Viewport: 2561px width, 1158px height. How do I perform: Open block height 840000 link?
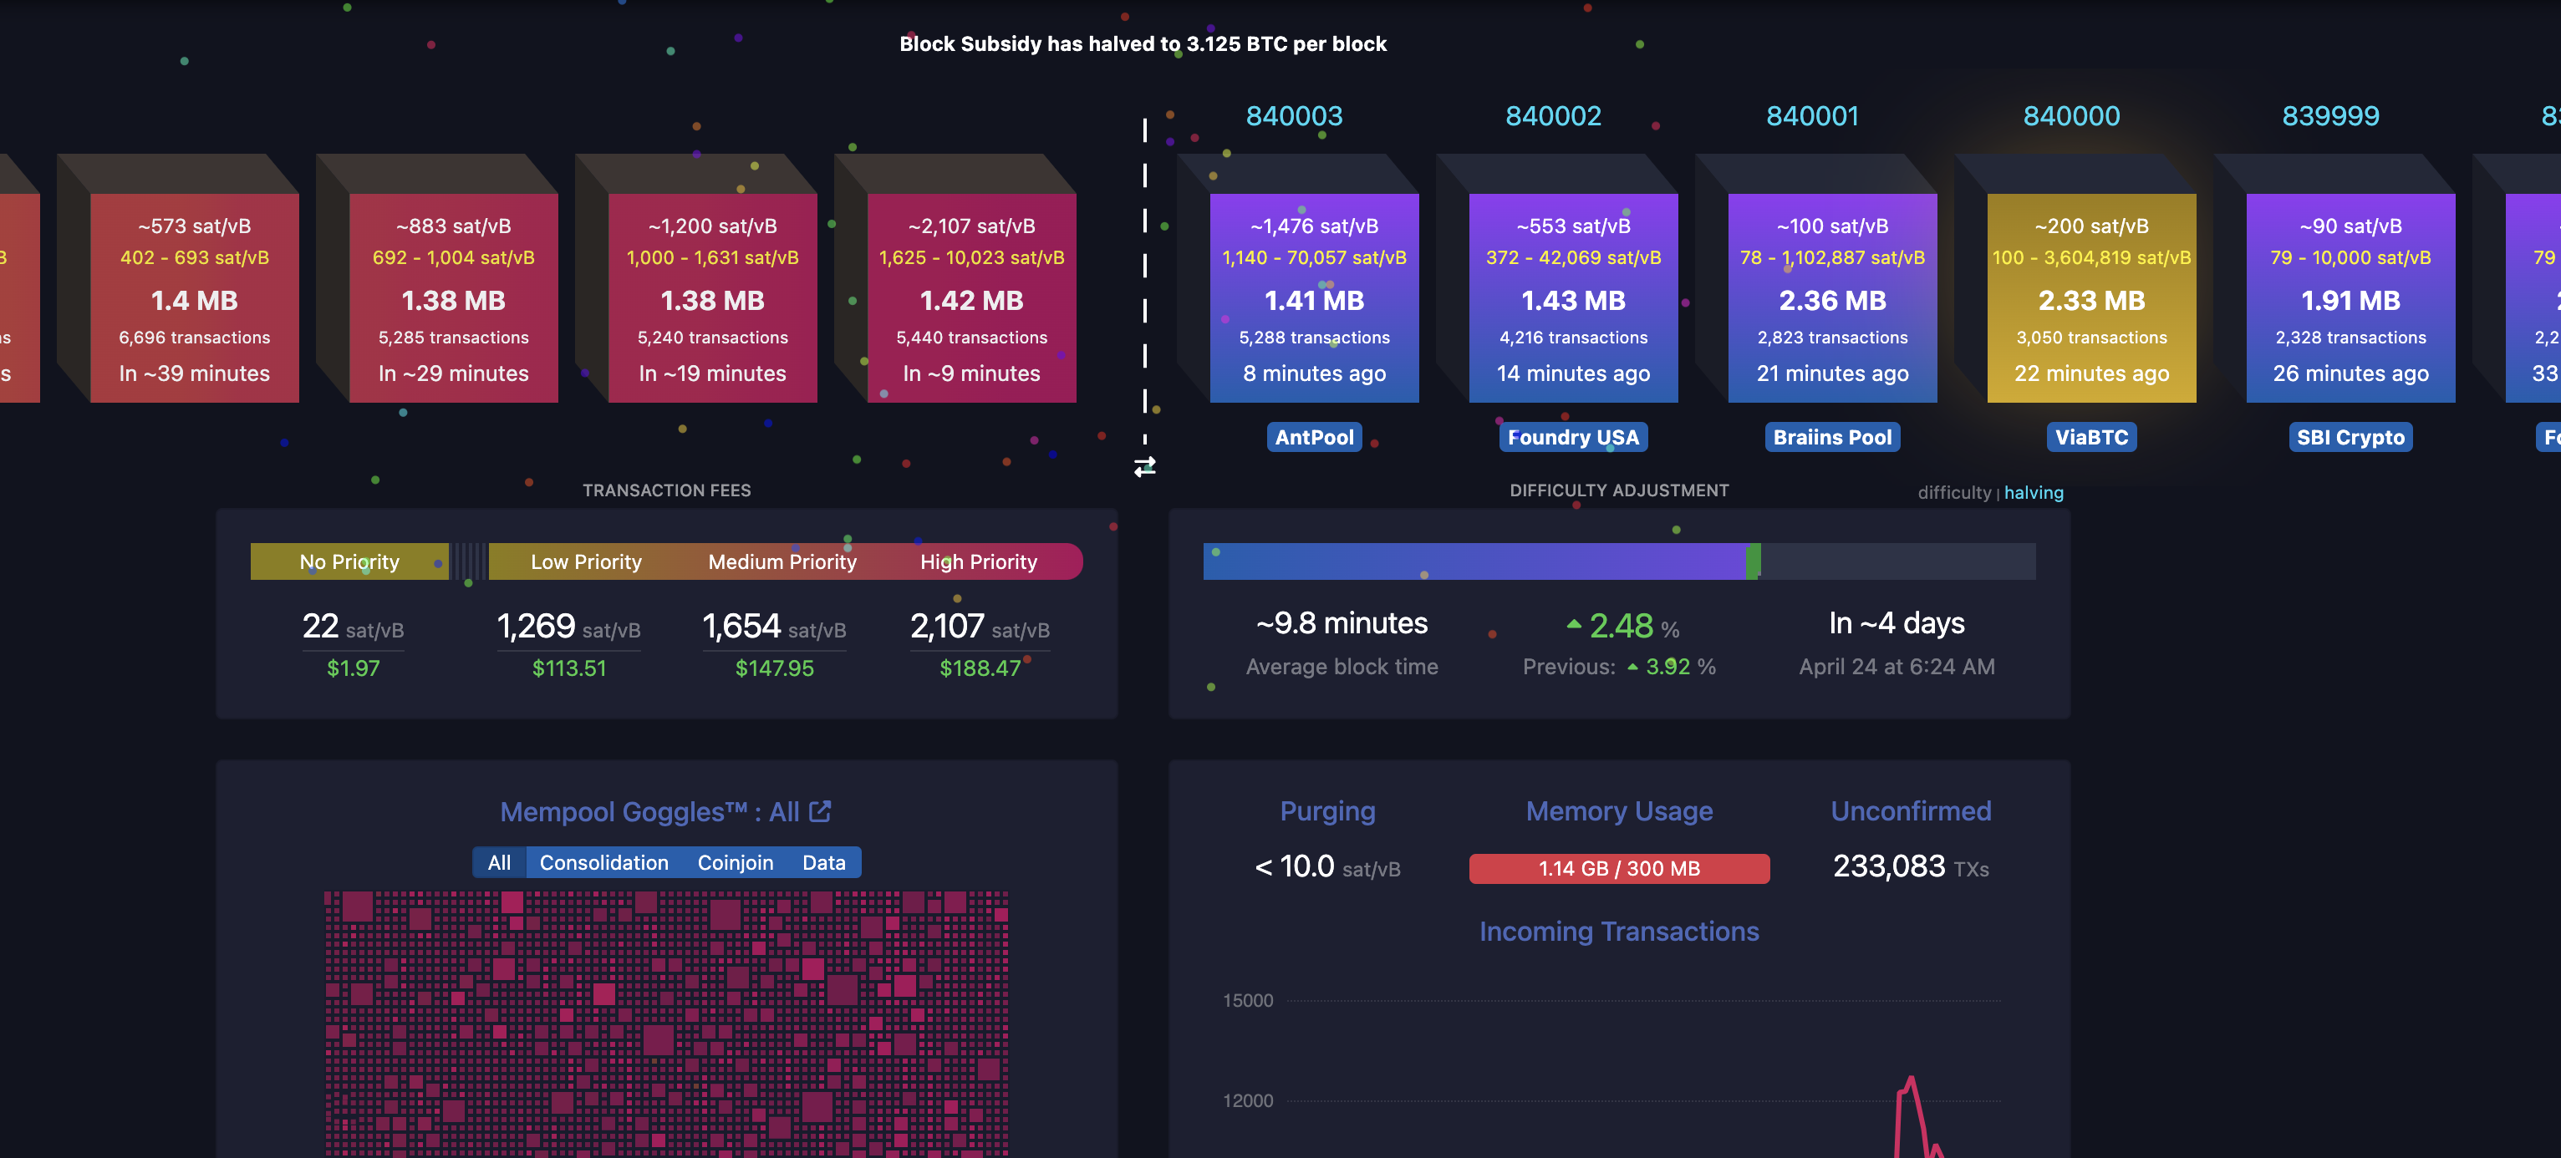pyautogui.click(x=2071, y=116)
